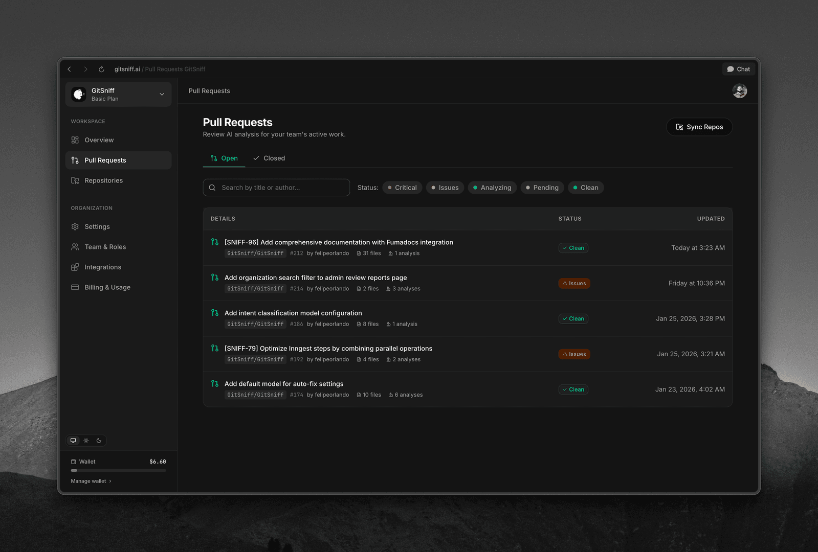
Task: Open Team & Roles
Action: [118, 247]
